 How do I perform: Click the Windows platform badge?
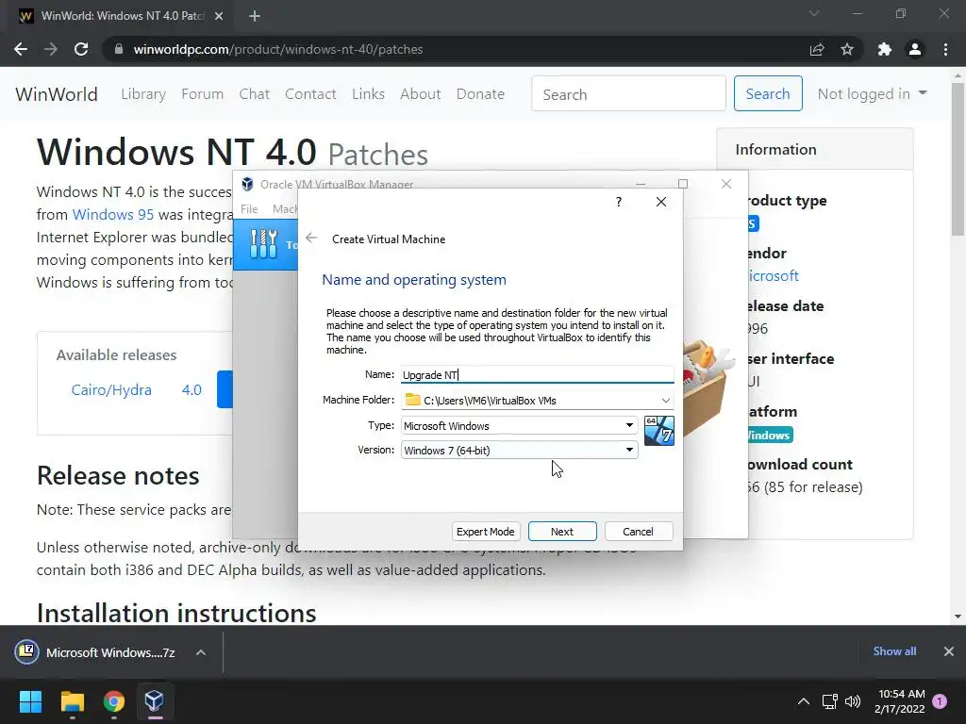pos(769,436)
